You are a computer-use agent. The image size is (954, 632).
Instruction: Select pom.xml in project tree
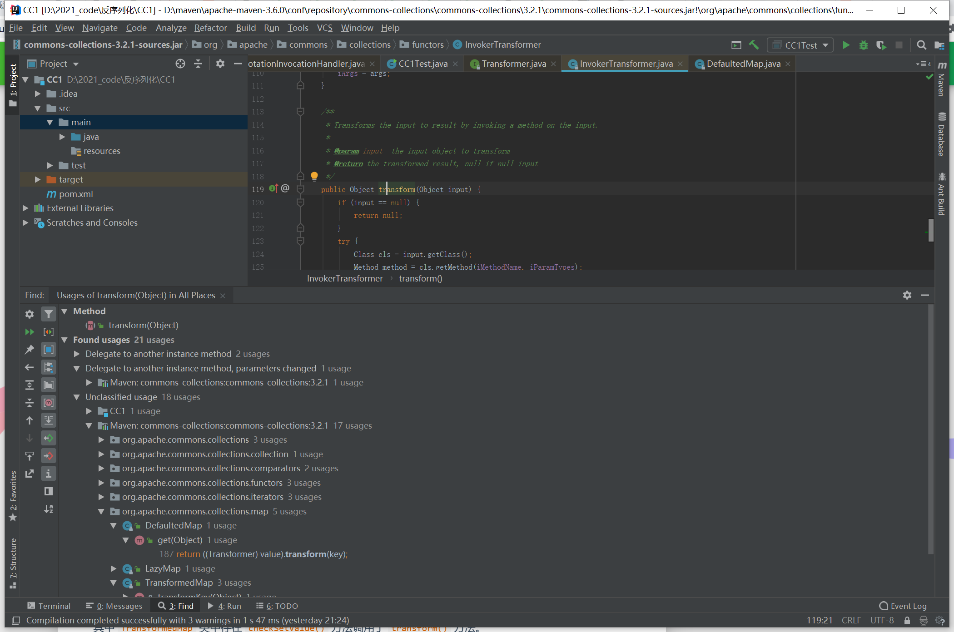point(75,194)
